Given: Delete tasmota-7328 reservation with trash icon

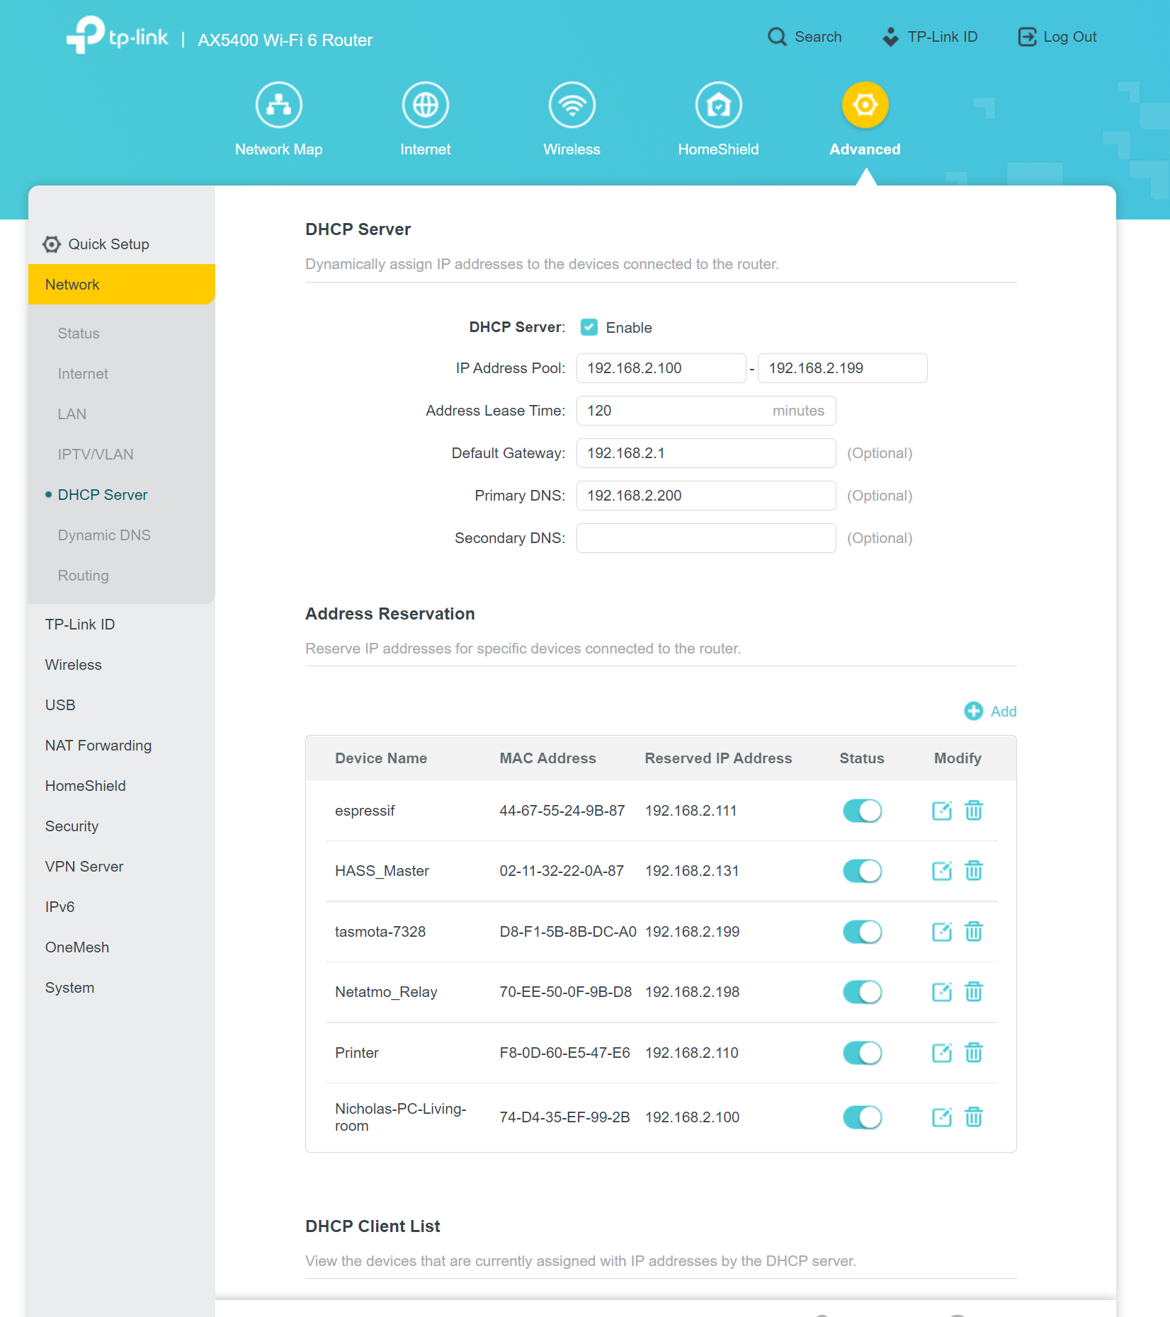Looking at the screenshot, I should [974, 932].
